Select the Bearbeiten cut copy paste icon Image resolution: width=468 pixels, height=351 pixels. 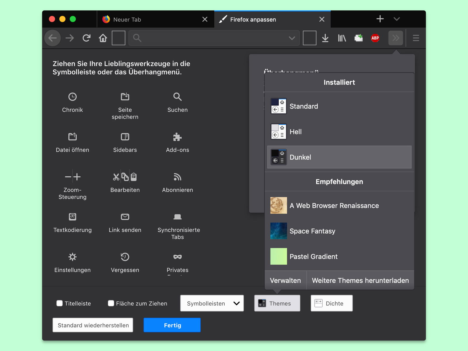click(125, 177)
